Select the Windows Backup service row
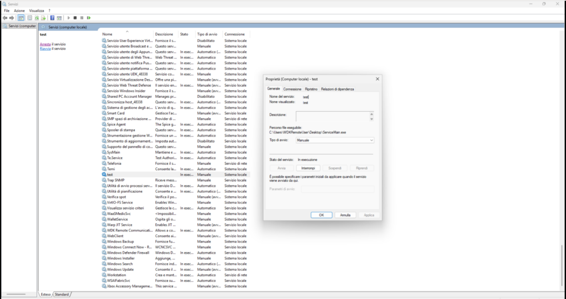Image resolution: width=566 pixels, height=299 pixels. (175, 241)
